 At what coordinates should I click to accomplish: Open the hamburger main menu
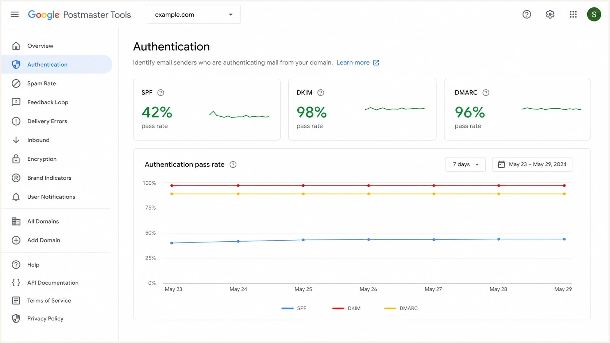point(15,15)
